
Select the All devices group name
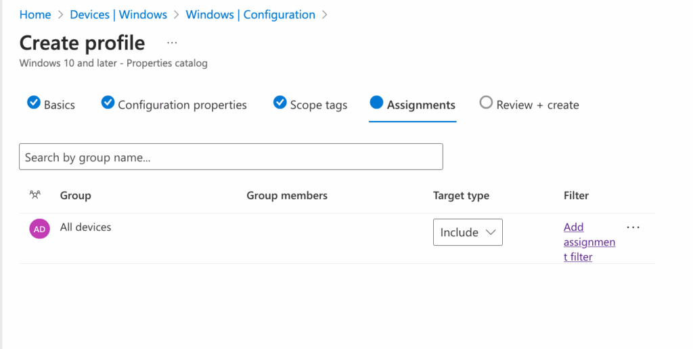pos(85,227)
